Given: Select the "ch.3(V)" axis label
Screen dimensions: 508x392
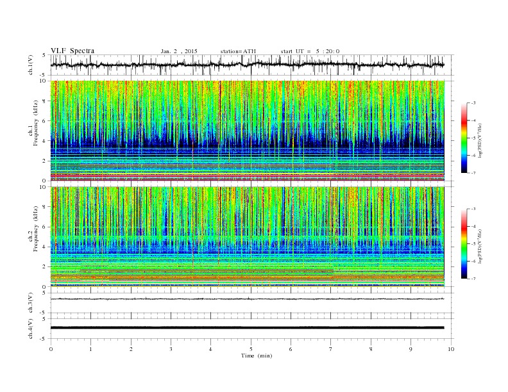Looking at the screenshot, I should [x=31, y=304].
